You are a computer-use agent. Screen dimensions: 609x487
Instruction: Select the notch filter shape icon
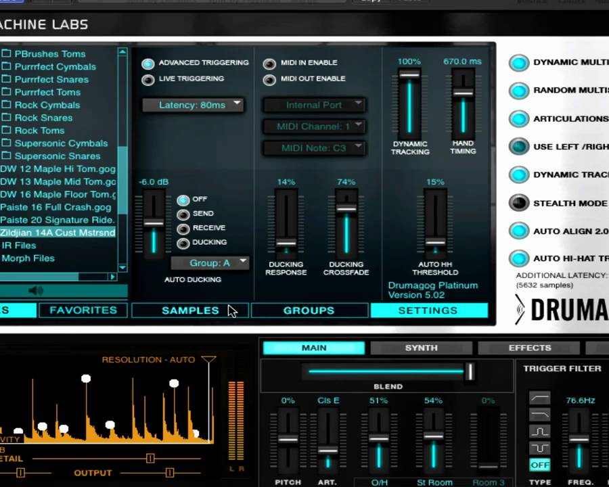tap(539, 448)
